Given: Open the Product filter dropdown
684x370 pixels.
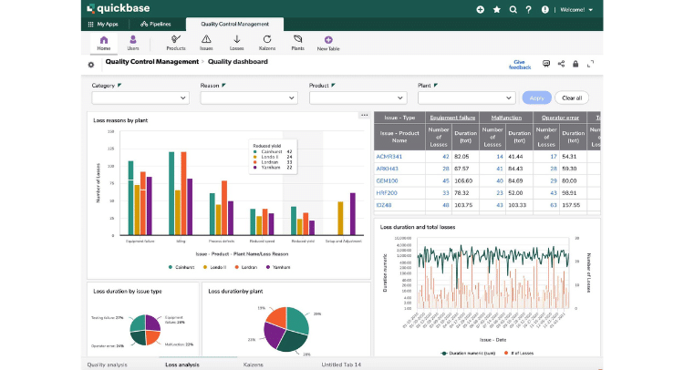Looking at the screenshot, I should click(x=358, y=98).
